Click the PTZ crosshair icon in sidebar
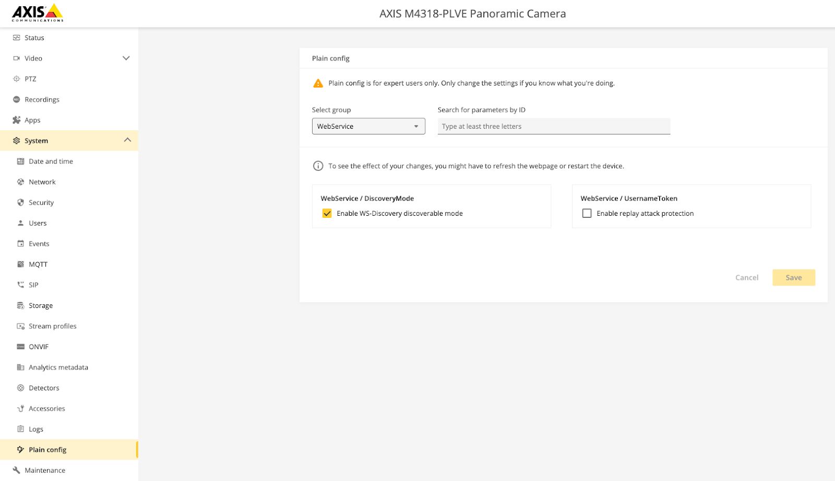The height and width of the screenshot is (481, 835). pos(17,79)
